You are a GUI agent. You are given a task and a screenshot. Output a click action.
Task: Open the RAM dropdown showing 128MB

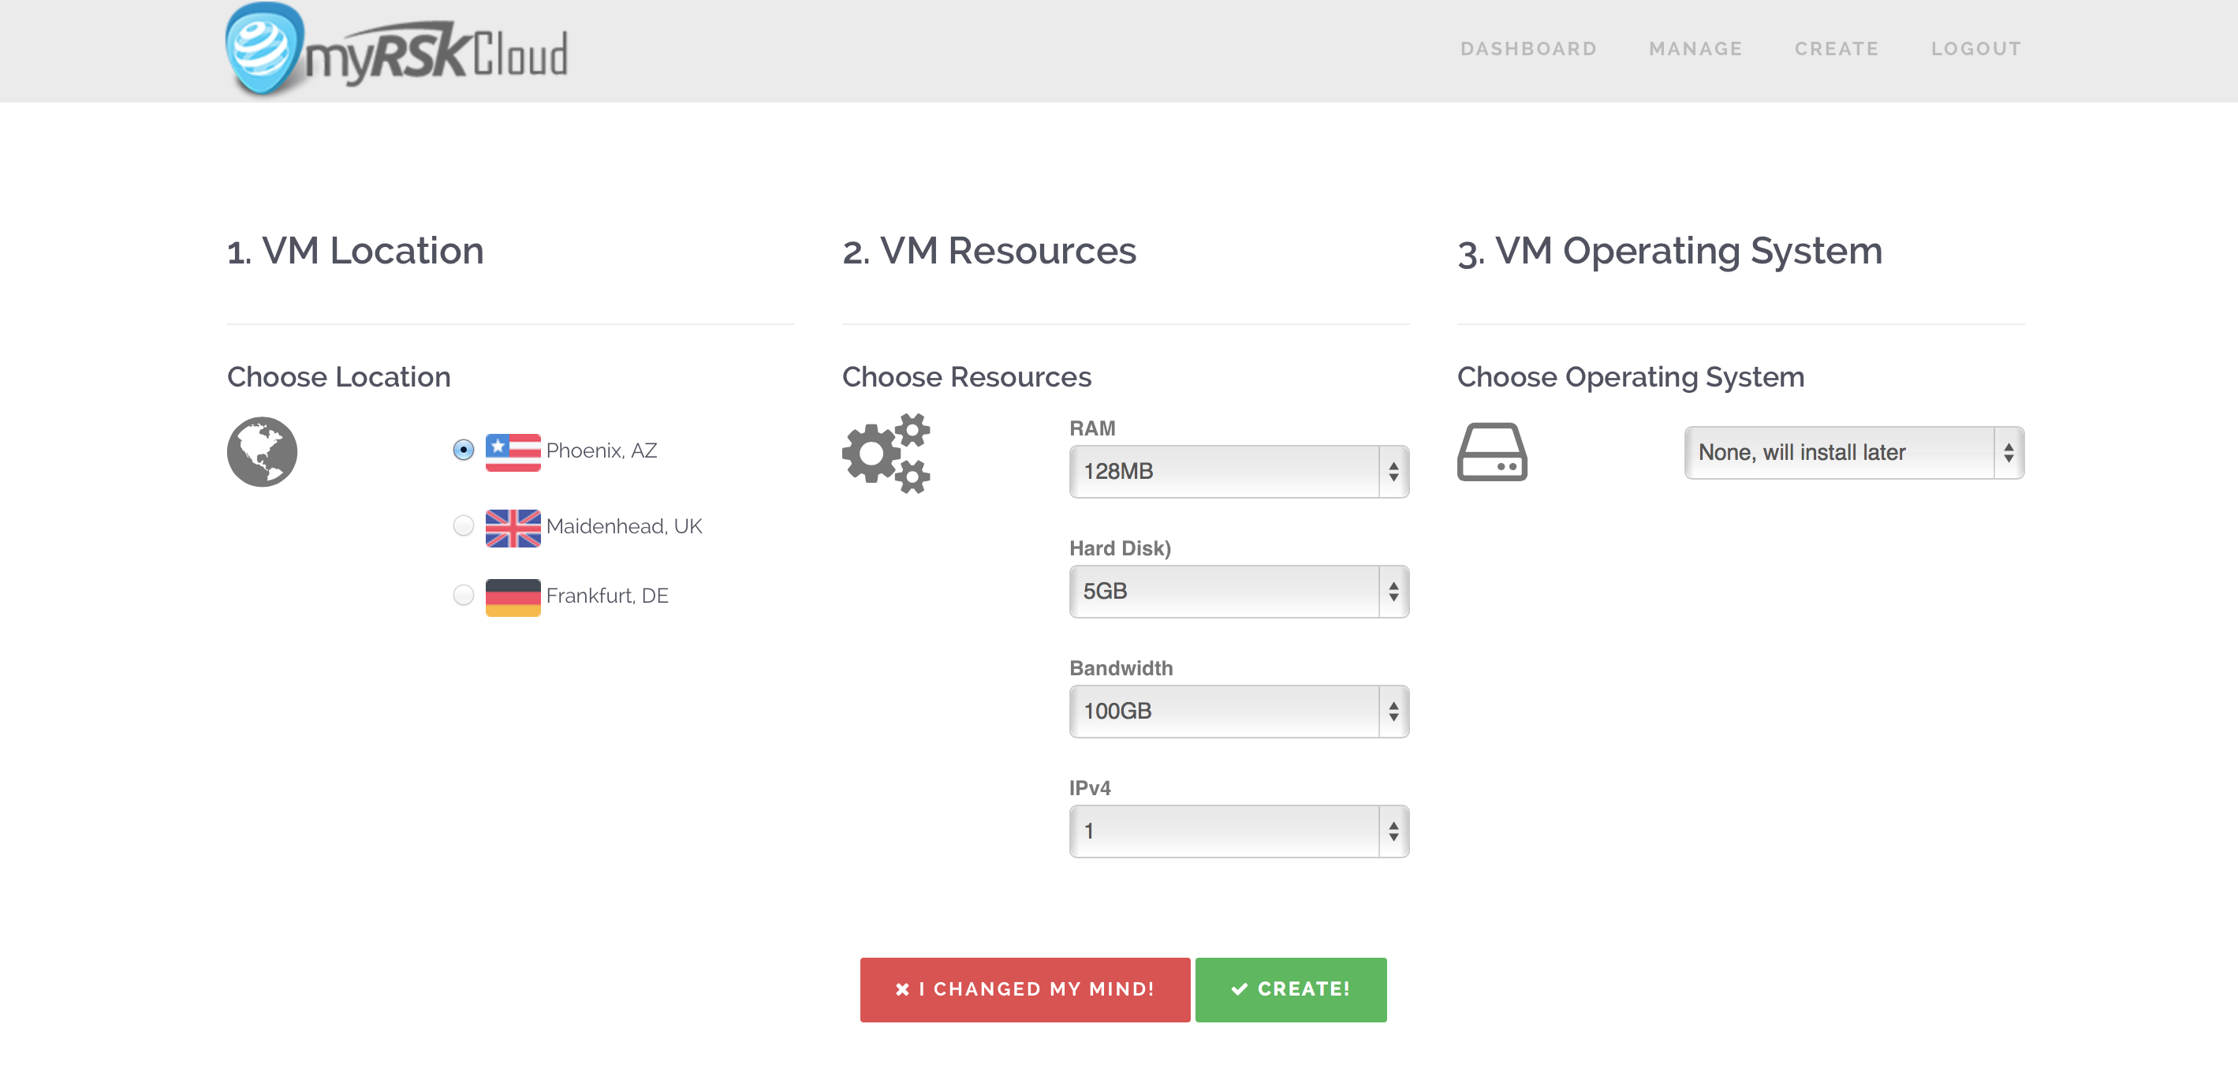[1239, 471]
